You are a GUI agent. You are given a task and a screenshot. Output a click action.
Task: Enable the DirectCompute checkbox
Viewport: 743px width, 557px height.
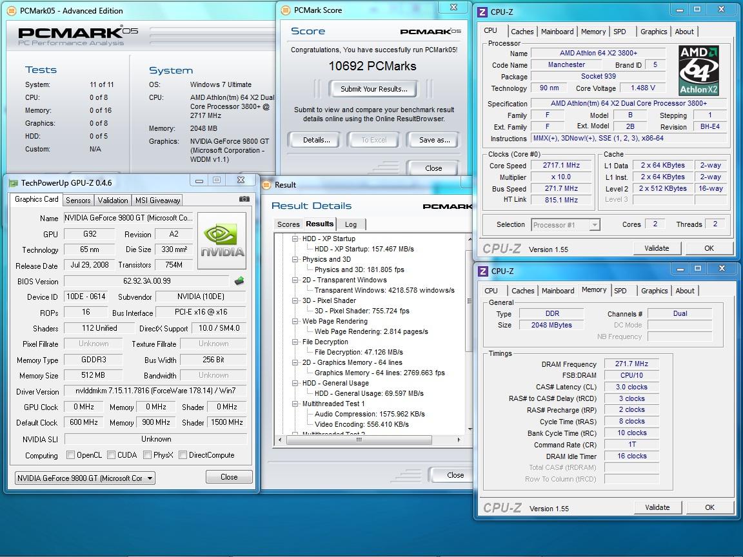[183, 454]
